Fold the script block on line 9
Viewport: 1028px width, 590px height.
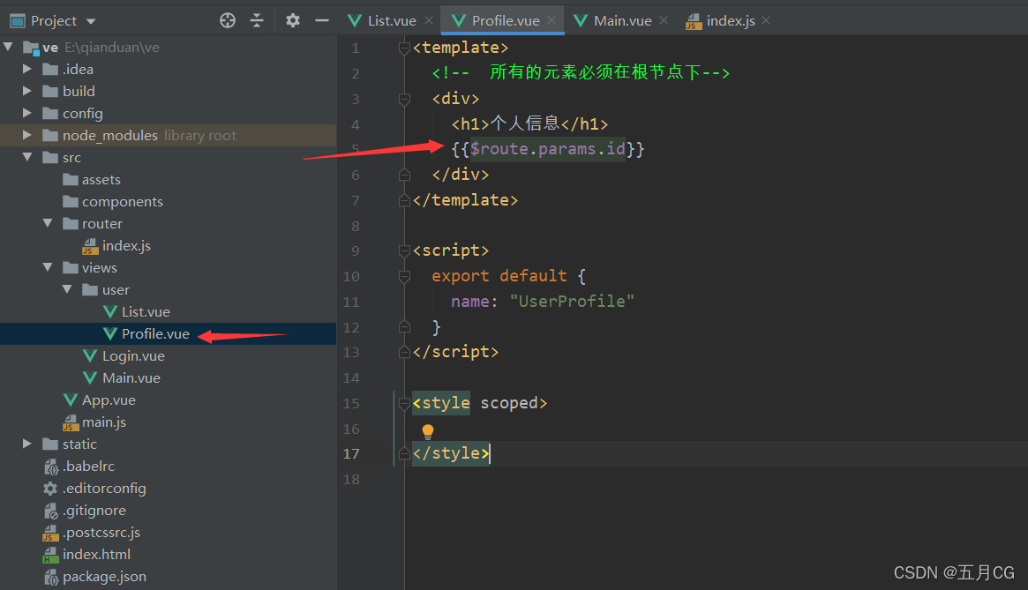pyautogui.click(x=404, y=250)
